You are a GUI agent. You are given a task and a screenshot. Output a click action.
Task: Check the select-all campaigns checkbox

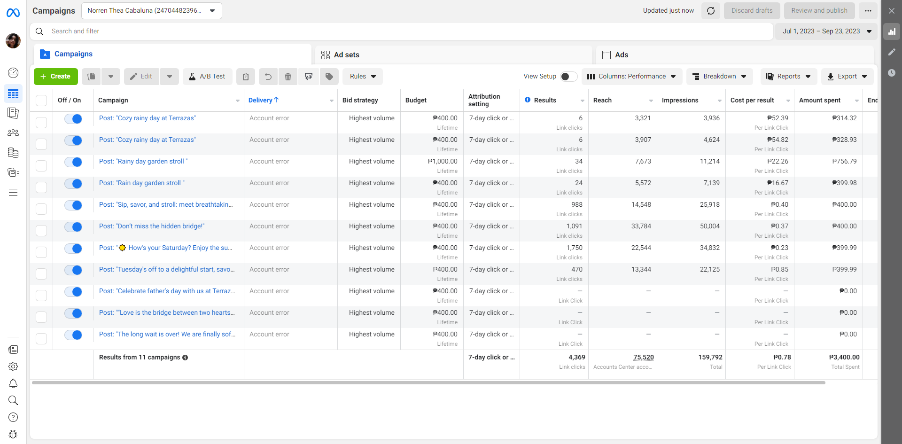click(41, 101)
